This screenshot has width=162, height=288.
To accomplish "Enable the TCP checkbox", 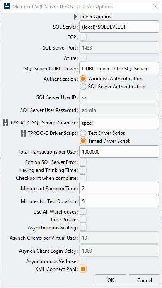I will (83, 37).
